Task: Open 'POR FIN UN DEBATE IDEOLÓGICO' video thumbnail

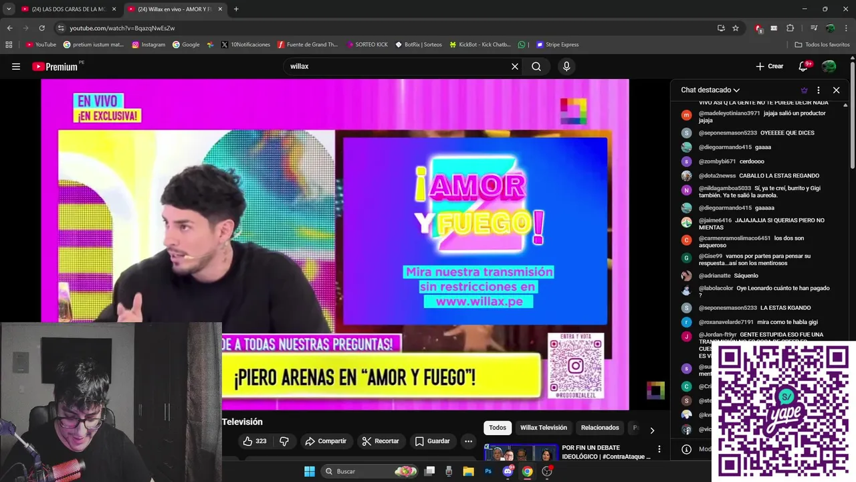Action: [521, 453]
